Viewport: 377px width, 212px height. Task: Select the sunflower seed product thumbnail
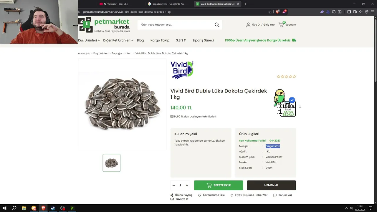point(111,163)
